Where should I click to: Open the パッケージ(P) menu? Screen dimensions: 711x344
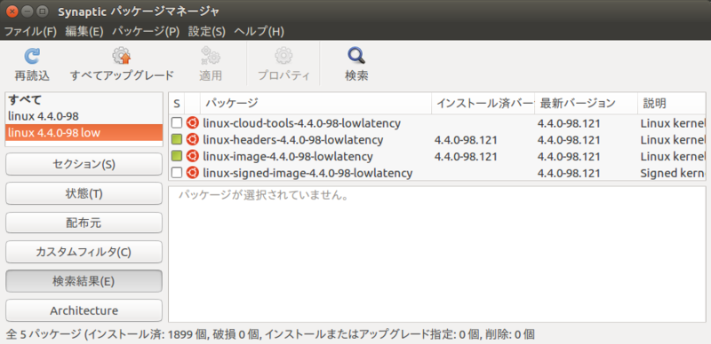pyautogui.click(x=146, y=32)
